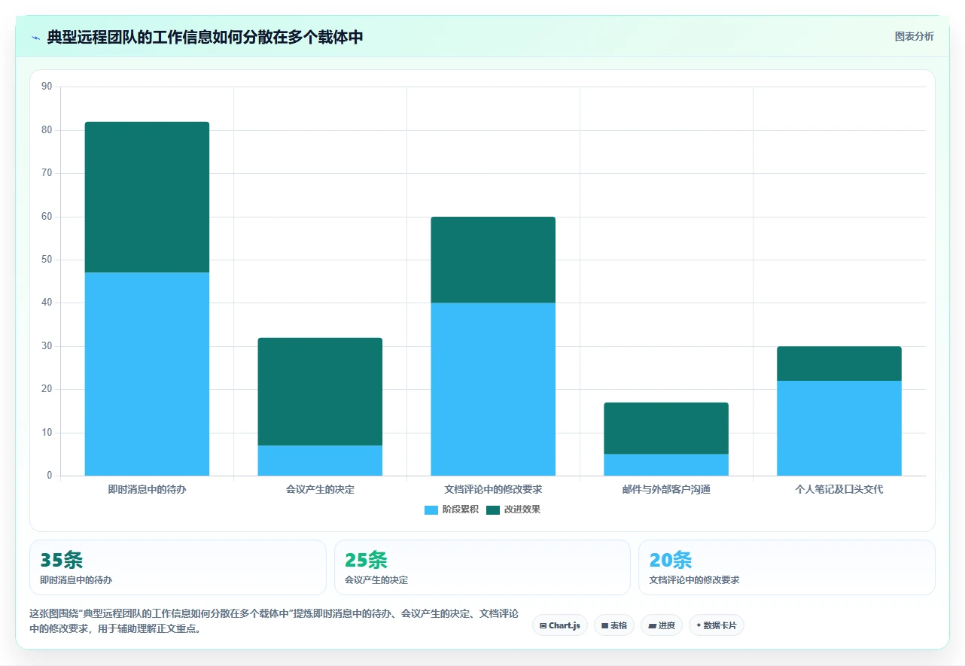Click the blue bar segment for 会议产生的决定
The height and width of the screenshot is (666, 965).
(x=320, y=461)
